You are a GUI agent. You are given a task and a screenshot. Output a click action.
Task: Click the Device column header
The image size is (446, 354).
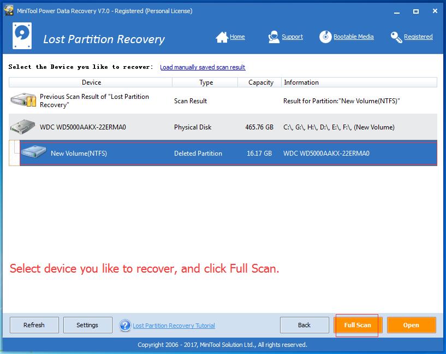coord(91,82)
